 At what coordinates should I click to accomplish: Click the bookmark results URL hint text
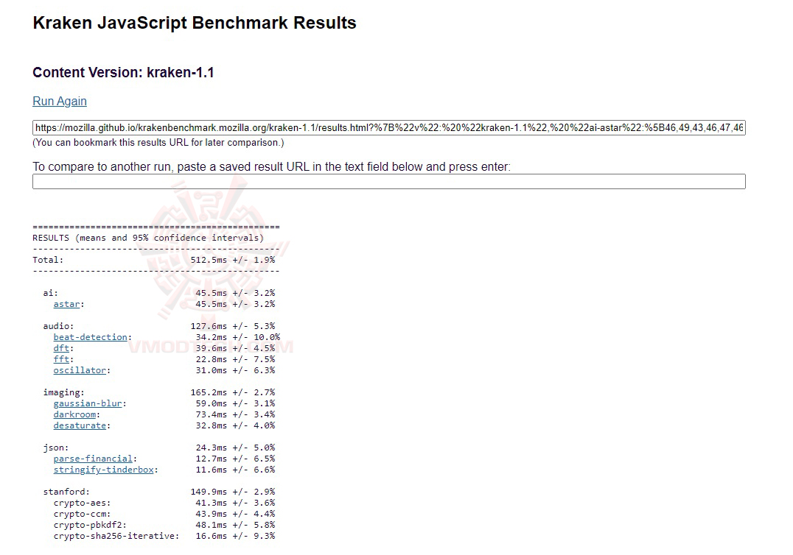coord(158,143)
